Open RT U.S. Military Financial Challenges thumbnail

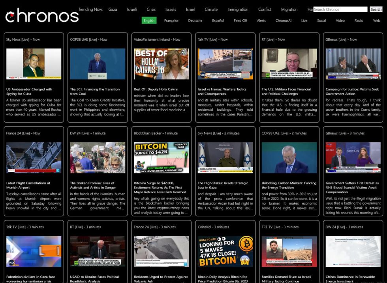[289, 64]
